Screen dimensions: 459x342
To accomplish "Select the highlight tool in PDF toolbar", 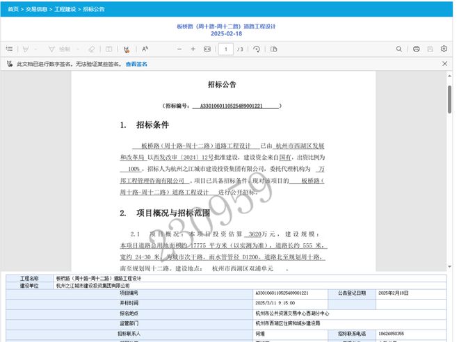I will [26, 49].
